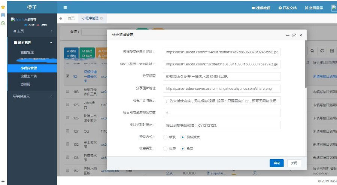Select the 免费 radio button
337x185 pixels.
182,148
